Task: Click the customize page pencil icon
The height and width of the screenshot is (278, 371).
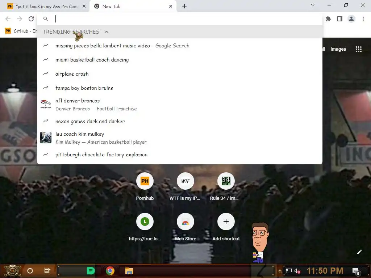Action: click(359, 252)
